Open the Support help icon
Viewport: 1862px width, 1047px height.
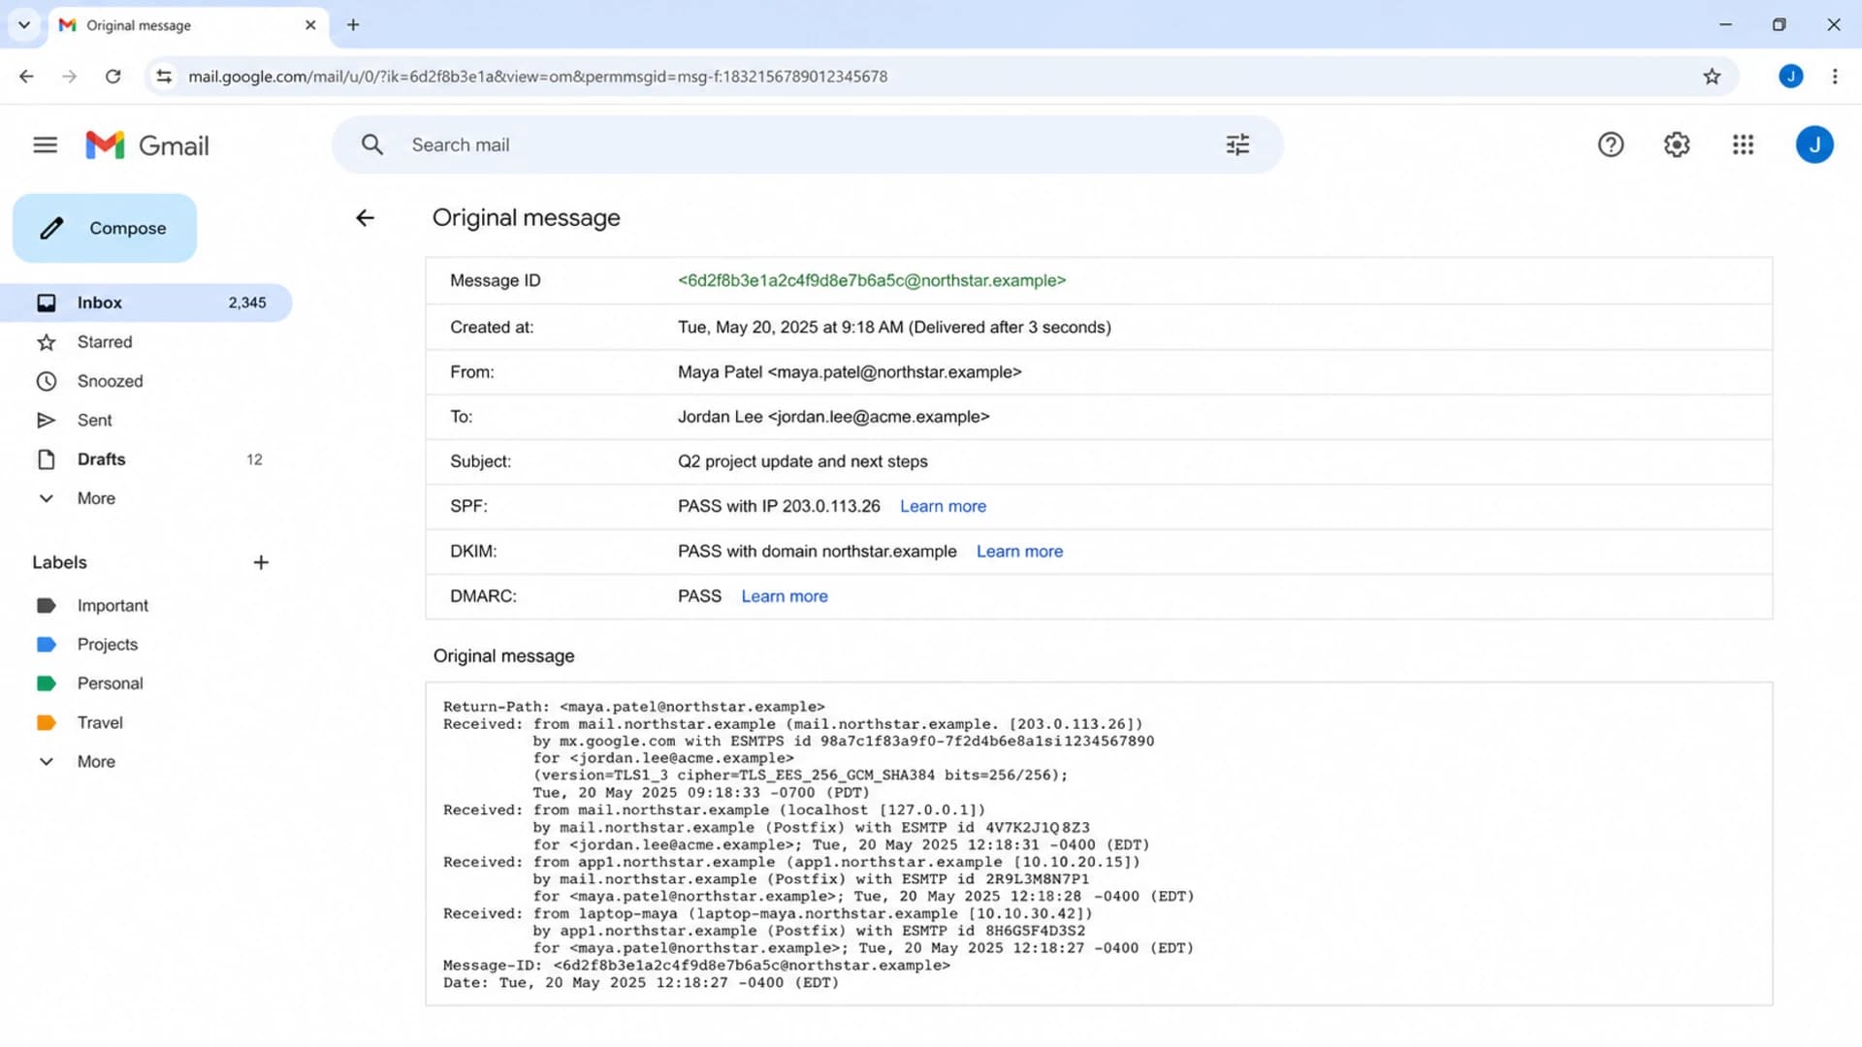pos(1611,145)
